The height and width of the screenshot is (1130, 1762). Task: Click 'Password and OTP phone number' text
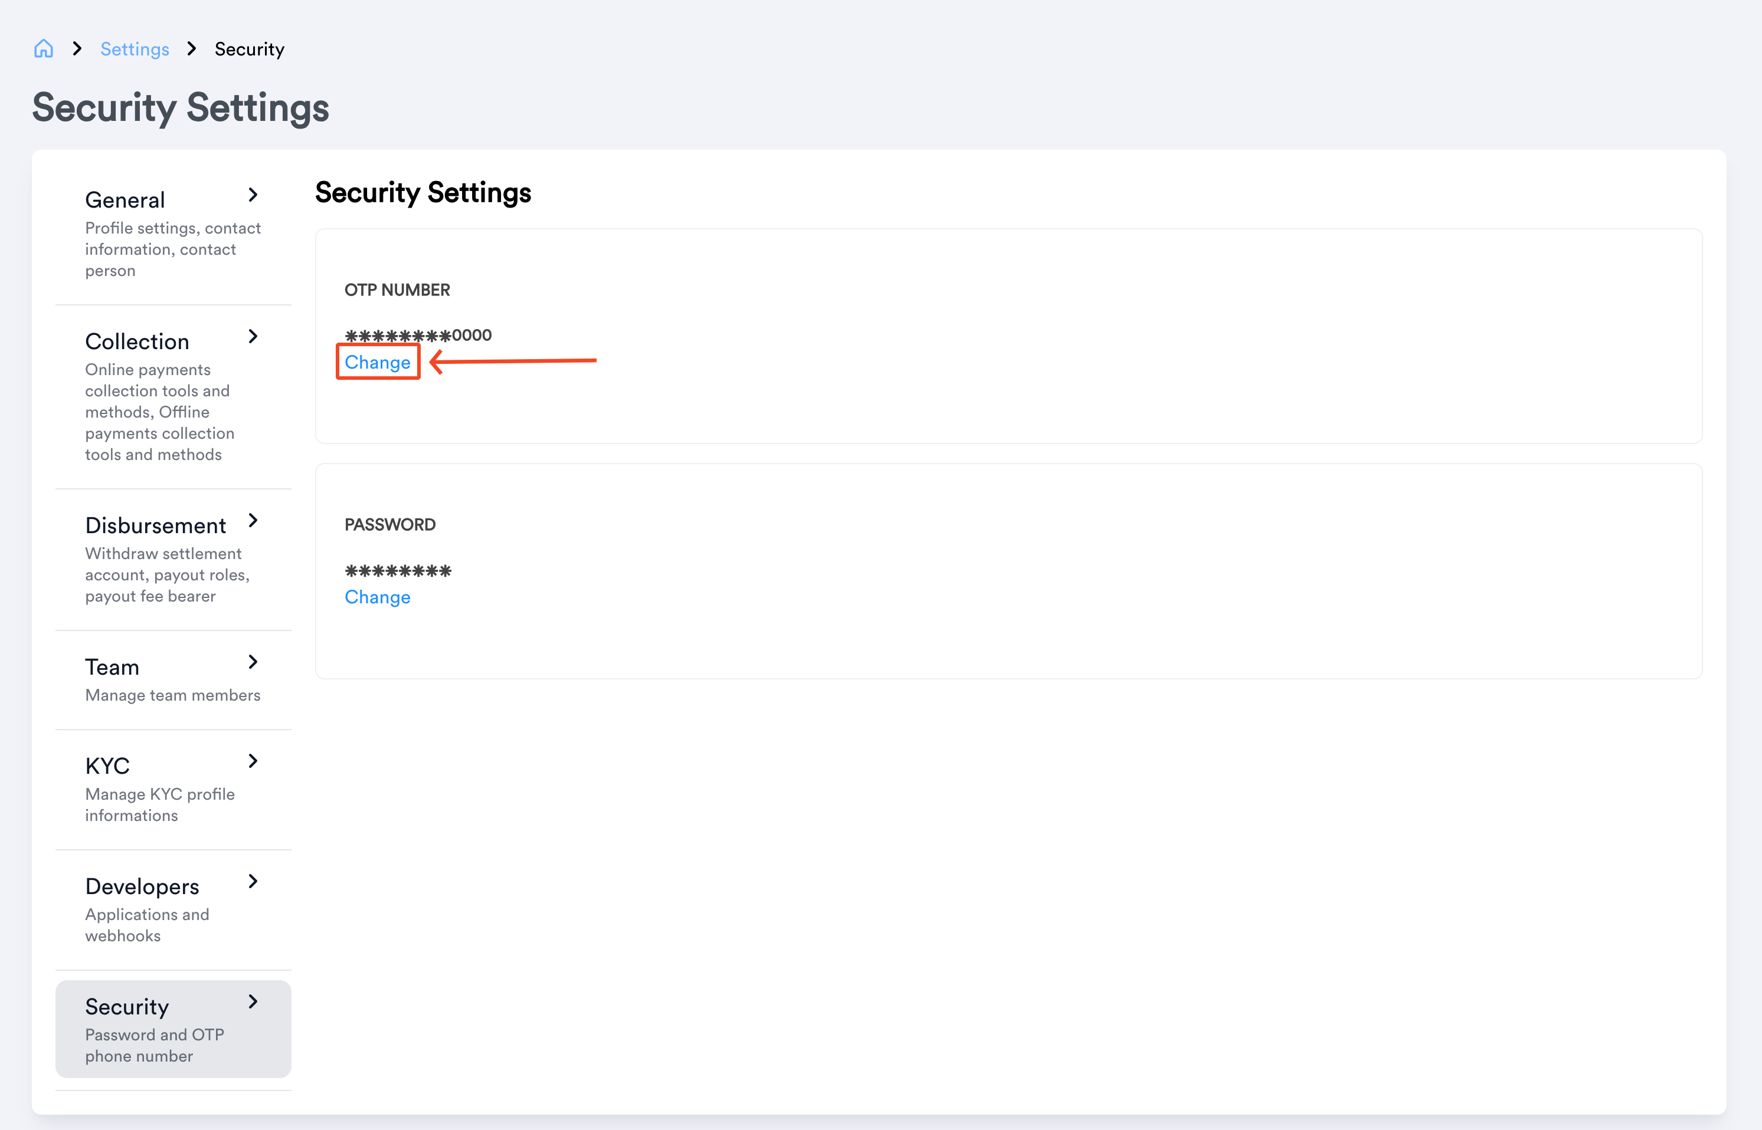[x=154, y=1046]
